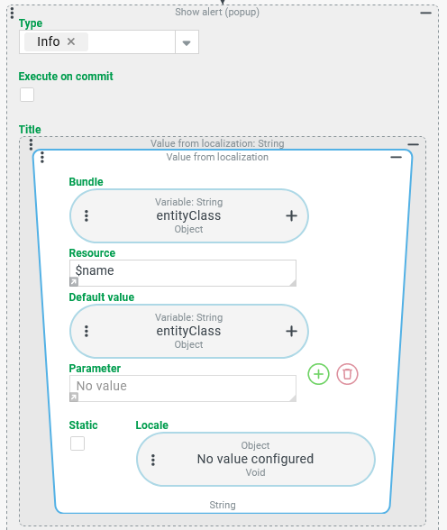Open menu dots of Value from localization: String
The height and width of the screenshot is (530, 447).
pos(31,144)
